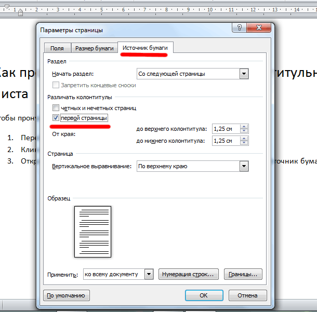Switch to the Размер бумаги tab

click(95, 48)
